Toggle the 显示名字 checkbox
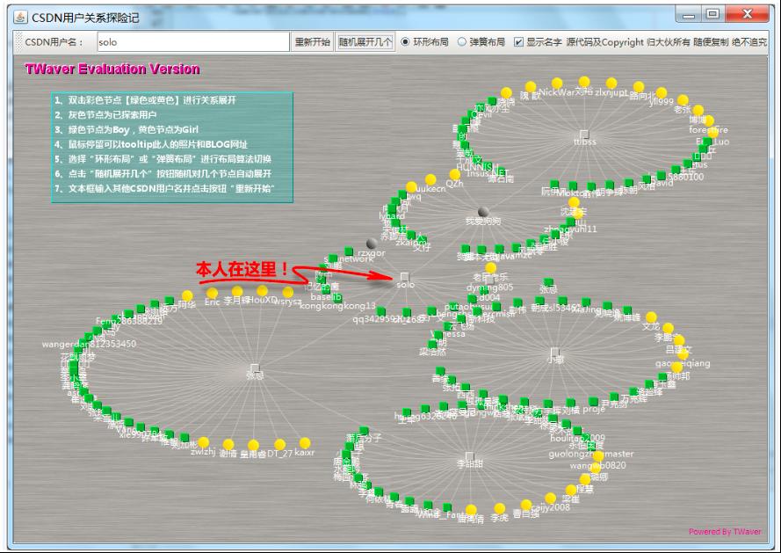781x553 pixels. [518, 42]
